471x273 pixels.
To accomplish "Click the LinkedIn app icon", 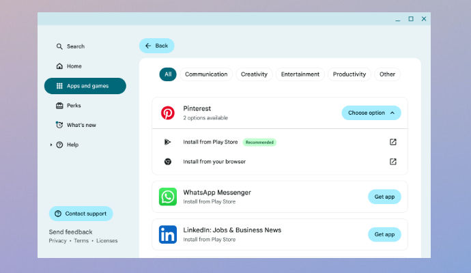I will click(x=168, y=235).
